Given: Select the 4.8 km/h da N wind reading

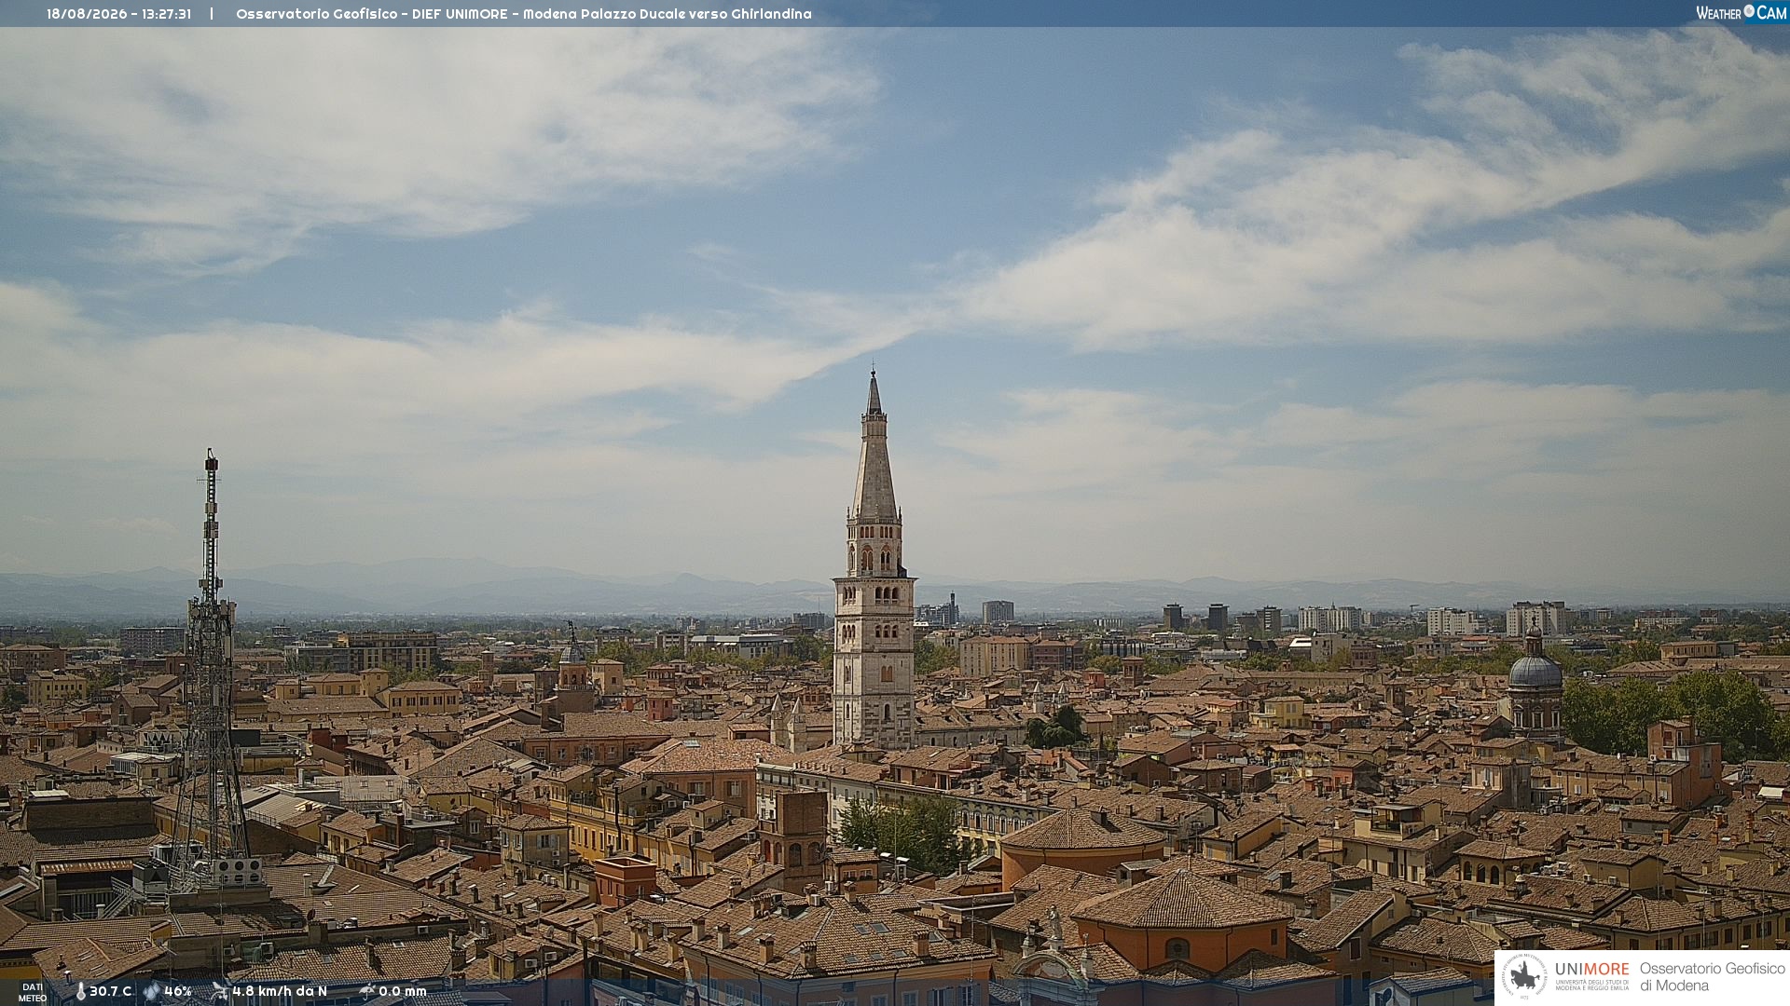Looking at the screenshot, I should tap(280, 991).
